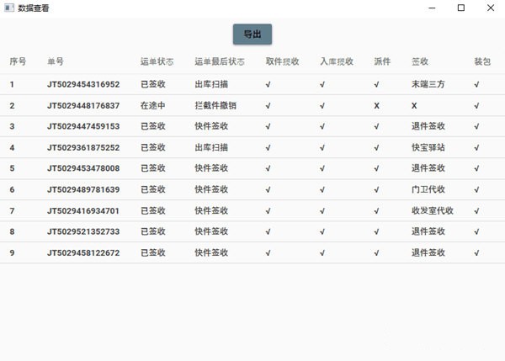Click 退件签收 in row JT5029458122672
The height and width of the screenshot is (361, 505).
pyautogui.click(x=428, y=252)
